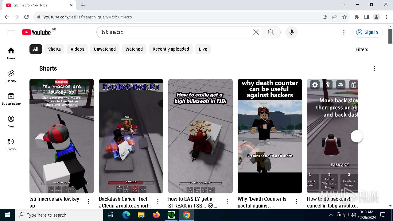Screen dimensions: 393x221
Task: Click the page vertical scrollbar thumb
Action: 390,36
